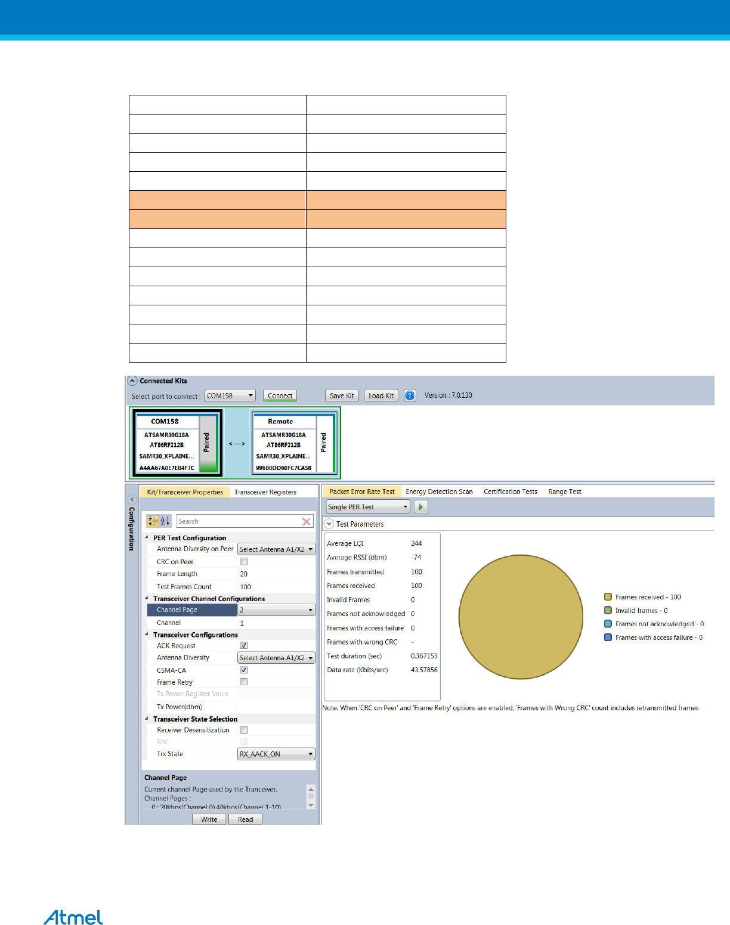The width and height of the screenshot is (730, 925).
Task: Collapse Transceiver Channel Configurations group
Action: pyautogui.click(x=147, y=598)
